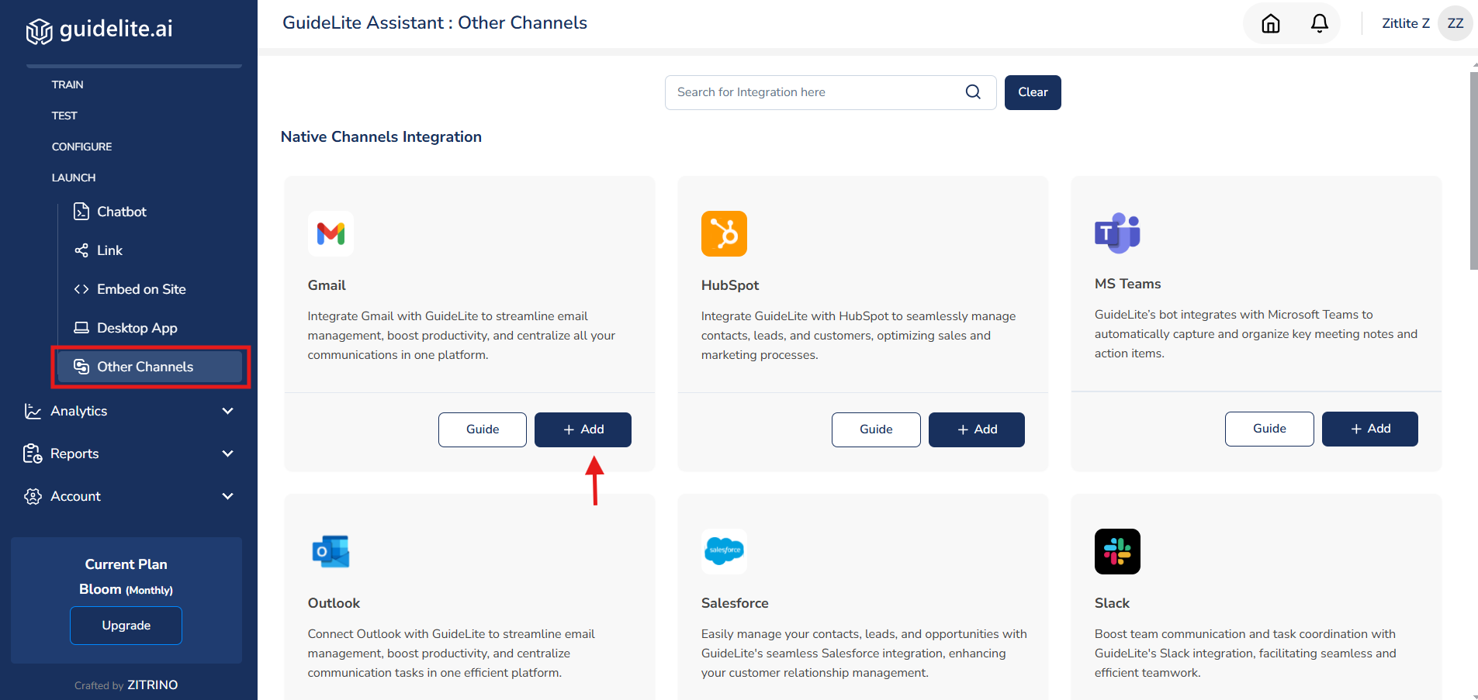Click the search magnifier icon
Viewport: 1478px width, 700px height.
click(973, 92)
